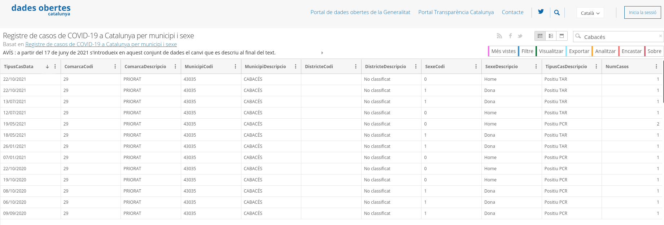Click the Twitter icon in the top navigation
The height and width of the screenshot is (225, 664).
pos(541,12)
